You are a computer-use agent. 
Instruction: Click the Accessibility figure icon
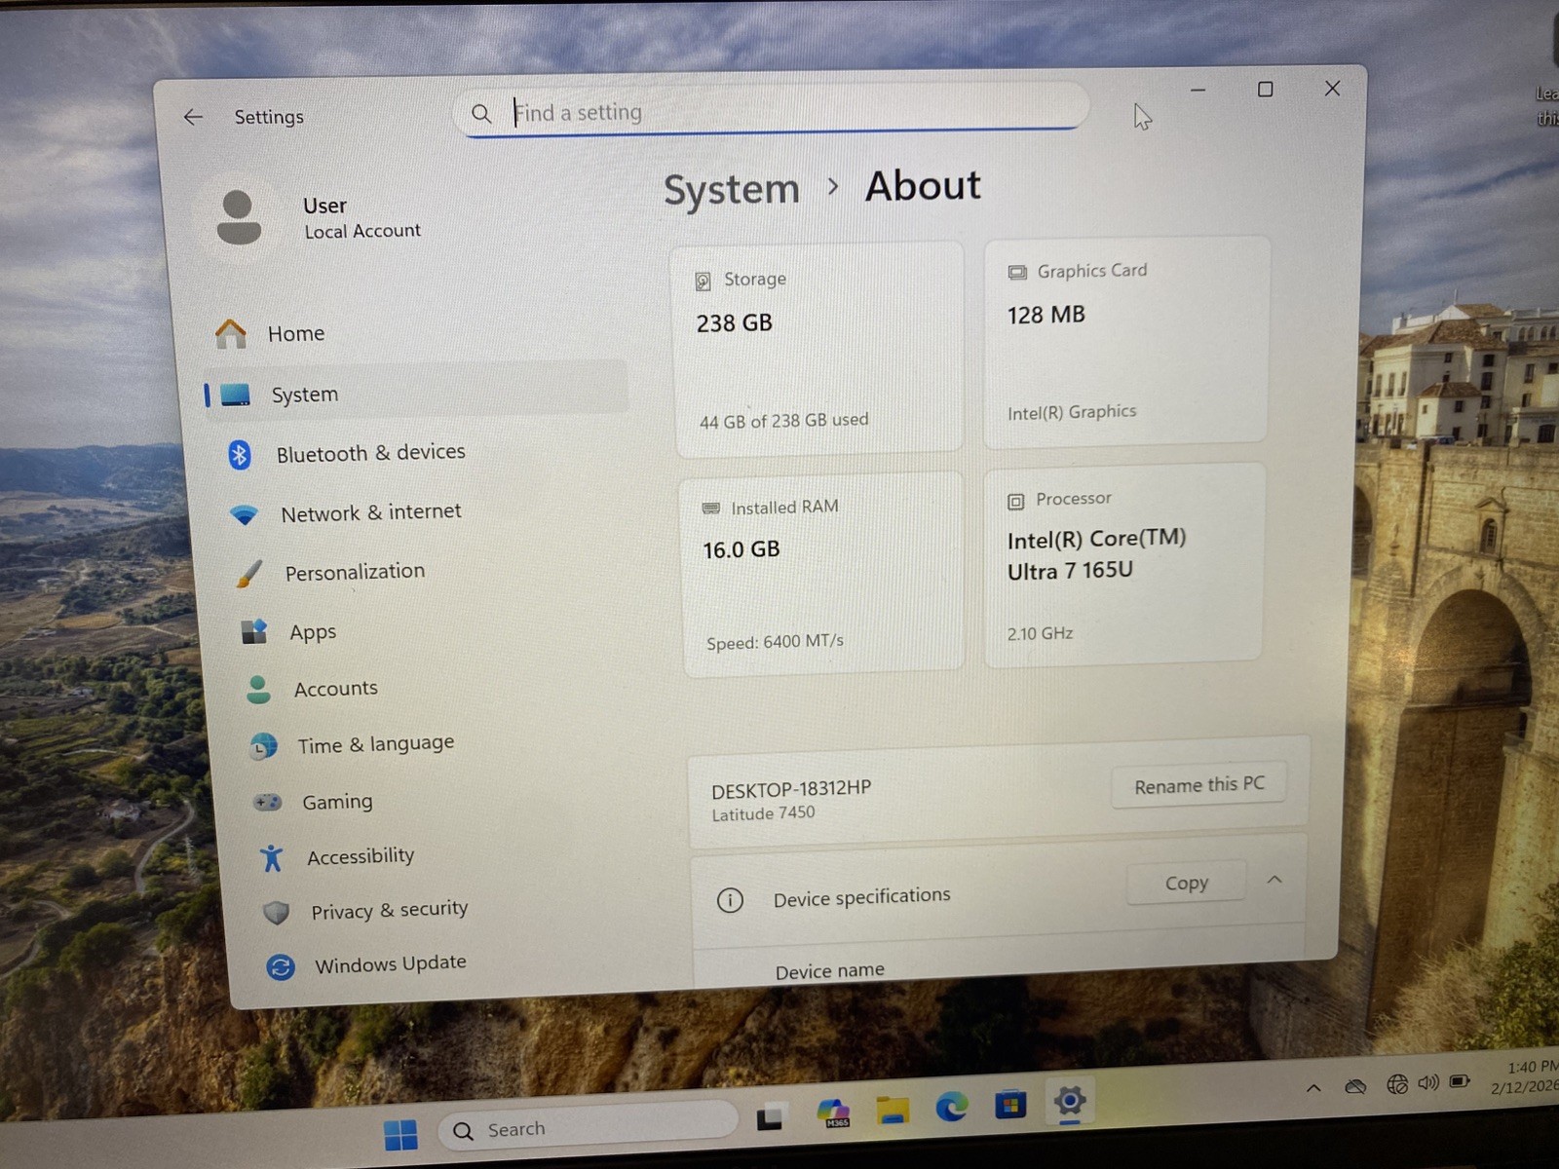[272, 858]
